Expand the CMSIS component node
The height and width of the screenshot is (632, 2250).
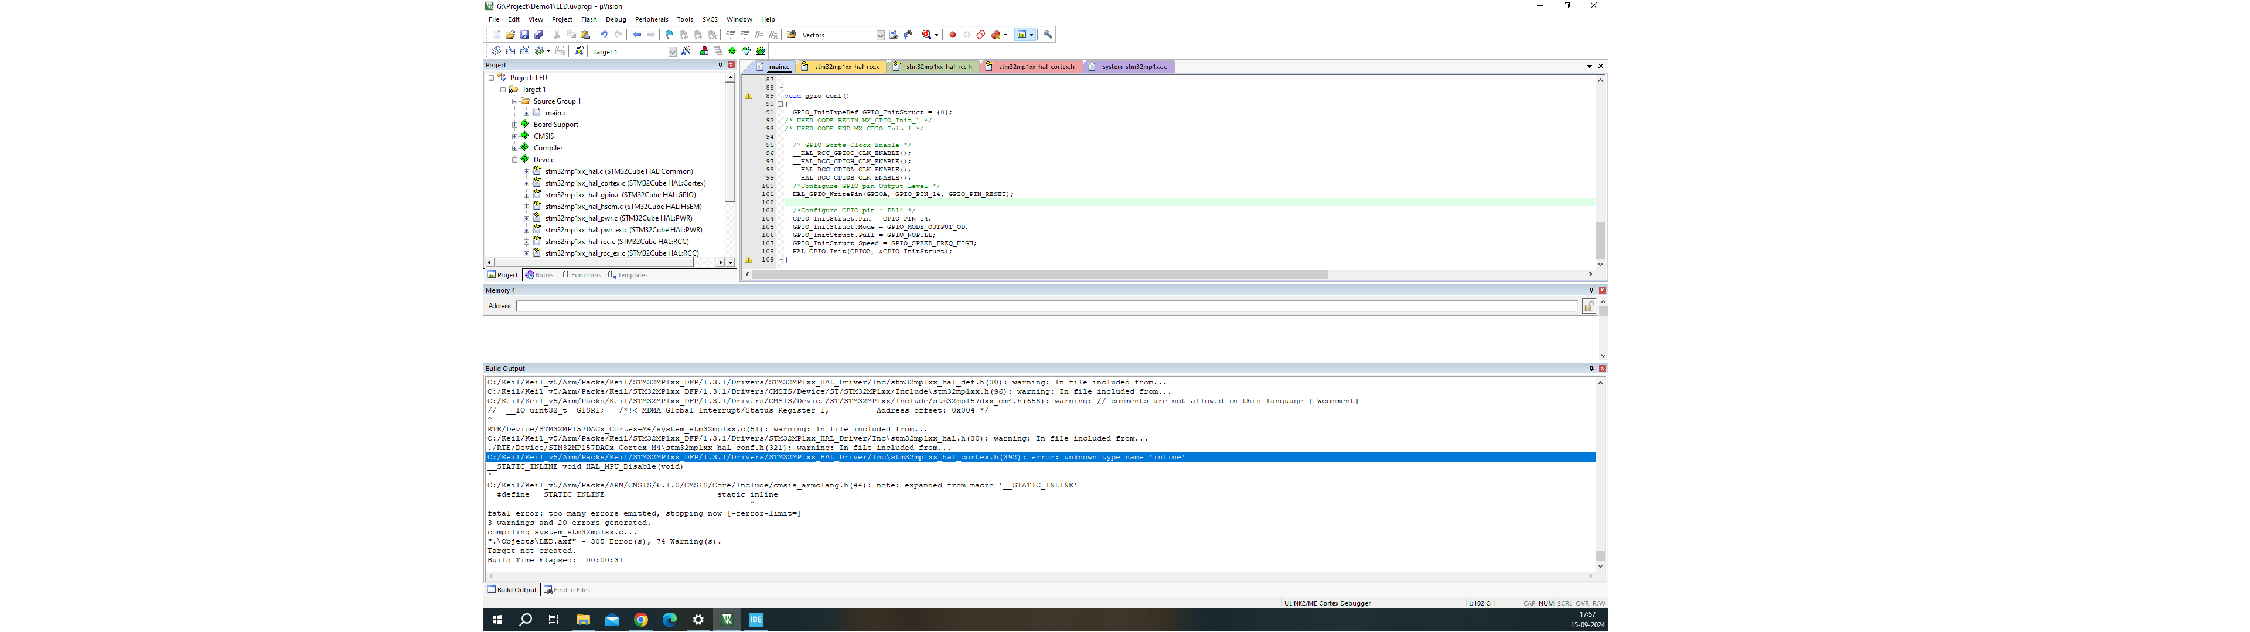click(x=514, y=136)
